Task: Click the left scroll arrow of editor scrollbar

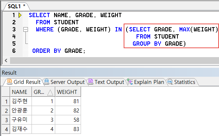Action: [6, 61]
